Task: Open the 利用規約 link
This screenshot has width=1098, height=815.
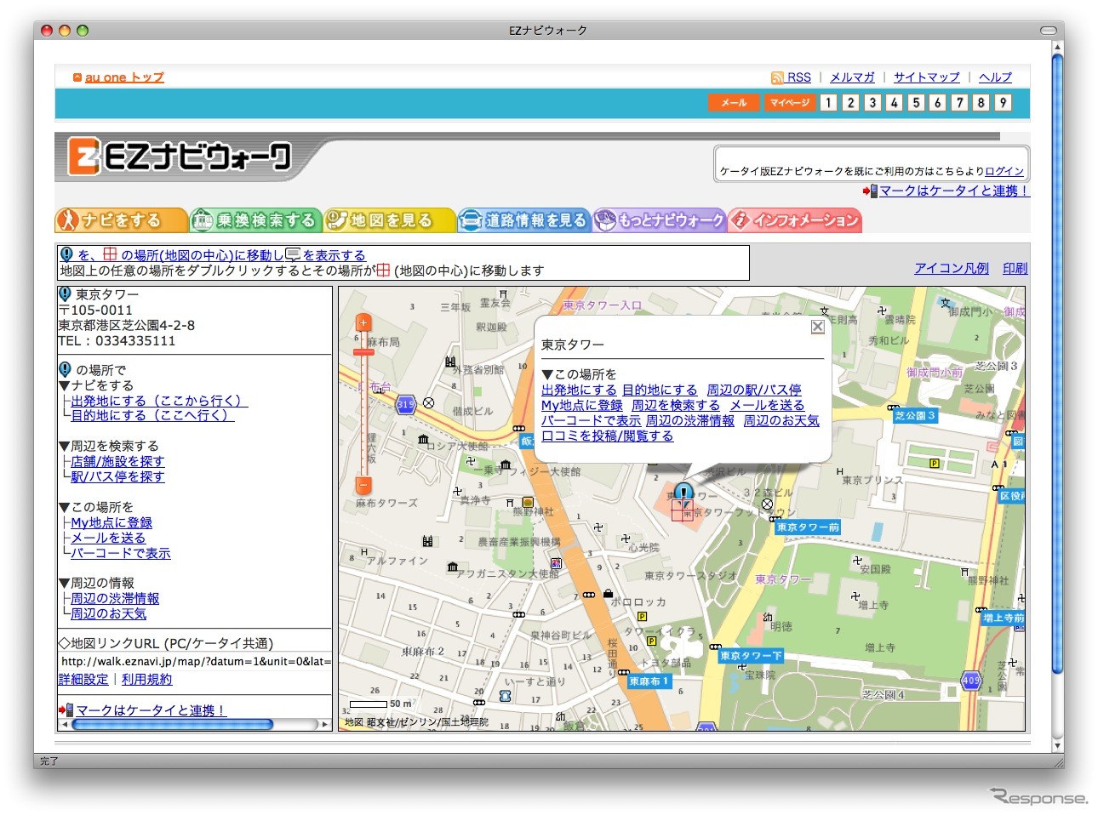Action: [x=146, y=679]
